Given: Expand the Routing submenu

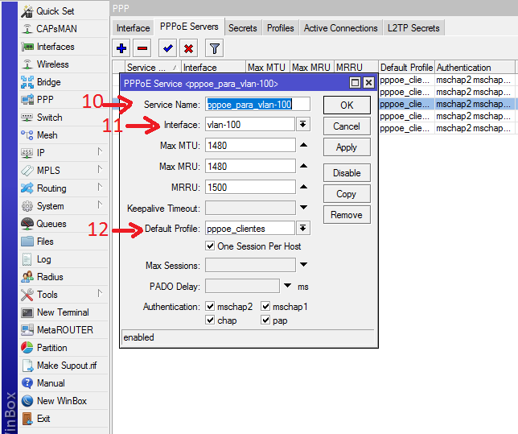Looking at the screenshot, I should pyautogui.click(x=100, y=188).
